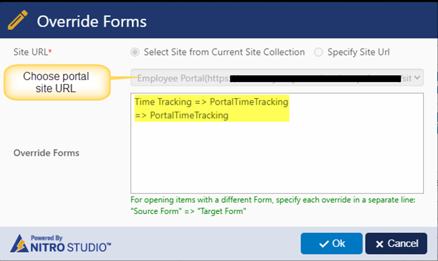
Task: Click the X icon on Cancel button
Action: [x=379, y=244]
